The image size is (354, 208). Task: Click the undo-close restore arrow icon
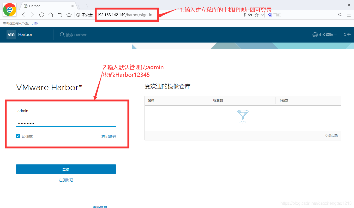point(60,15)
